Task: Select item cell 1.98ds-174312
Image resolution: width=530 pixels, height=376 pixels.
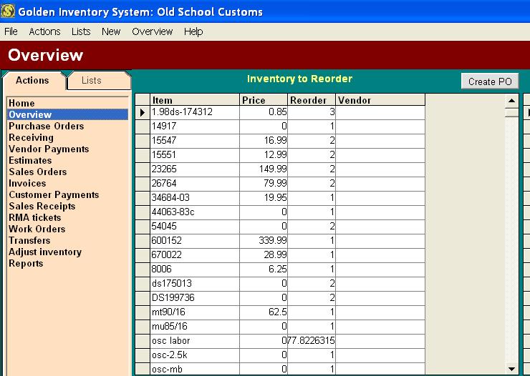Action: (x=195, y=112)
